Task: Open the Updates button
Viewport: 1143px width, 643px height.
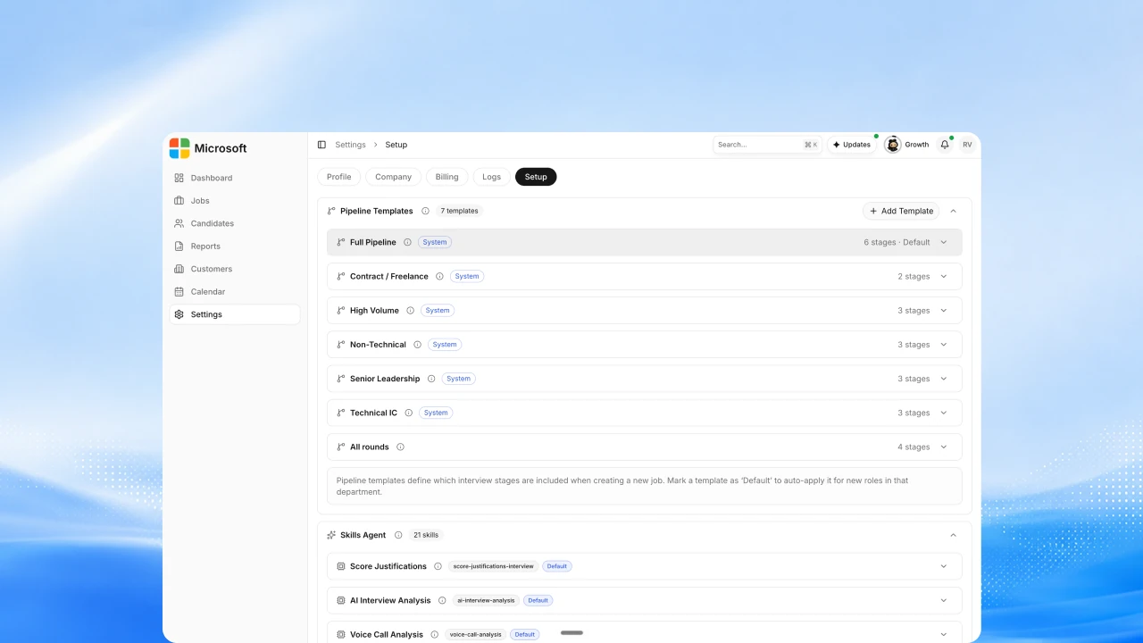Action: [x=852, y=145]
